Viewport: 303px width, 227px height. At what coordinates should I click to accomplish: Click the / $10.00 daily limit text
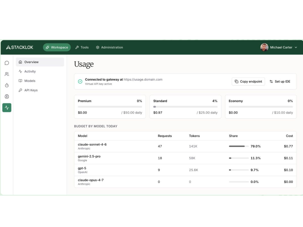[x=283, y=112]
